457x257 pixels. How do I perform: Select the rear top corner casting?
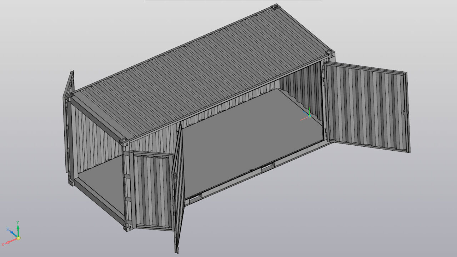(274, 7)
